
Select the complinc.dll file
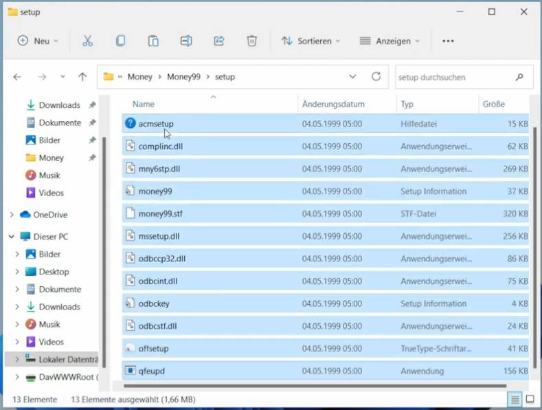[325, 146]
